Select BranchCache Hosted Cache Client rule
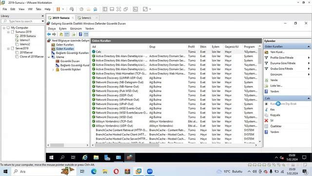This screenshot has width=312, height=176. coord(175,134)
